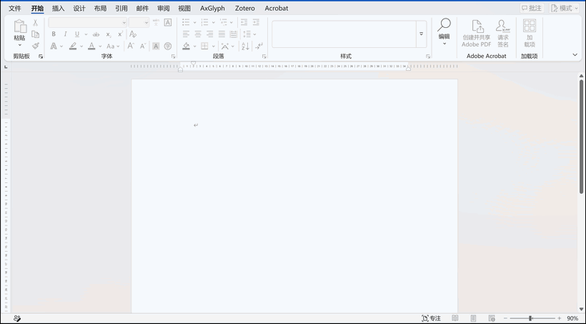Screen dimensions: 586x324
Task: Expand the numbered list arrow
Action: pos(214,22)
